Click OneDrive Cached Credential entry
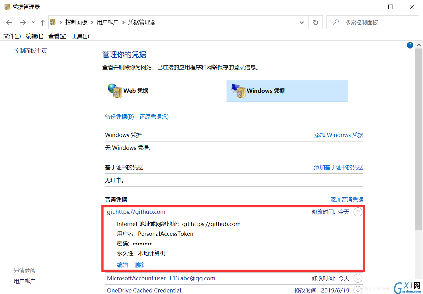 pyautogui.click(x=144, y=290)
